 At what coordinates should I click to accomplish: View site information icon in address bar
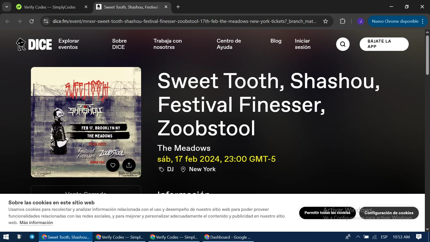click(46, 21)
